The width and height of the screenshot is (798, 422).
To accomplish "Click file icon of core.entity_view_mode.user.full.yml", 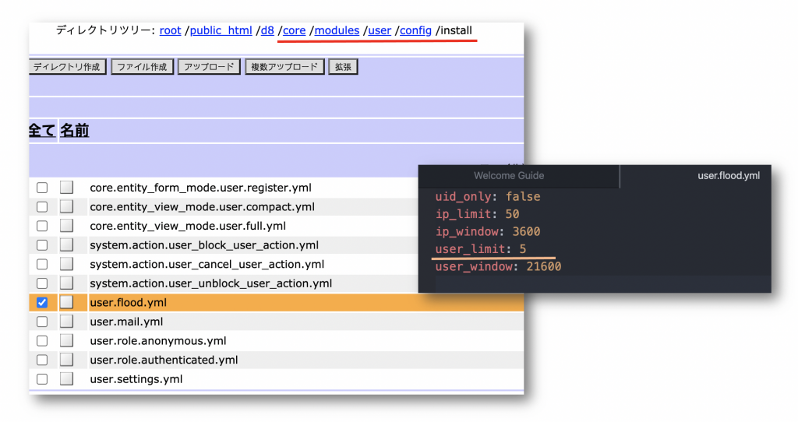I will click(67, 225).
